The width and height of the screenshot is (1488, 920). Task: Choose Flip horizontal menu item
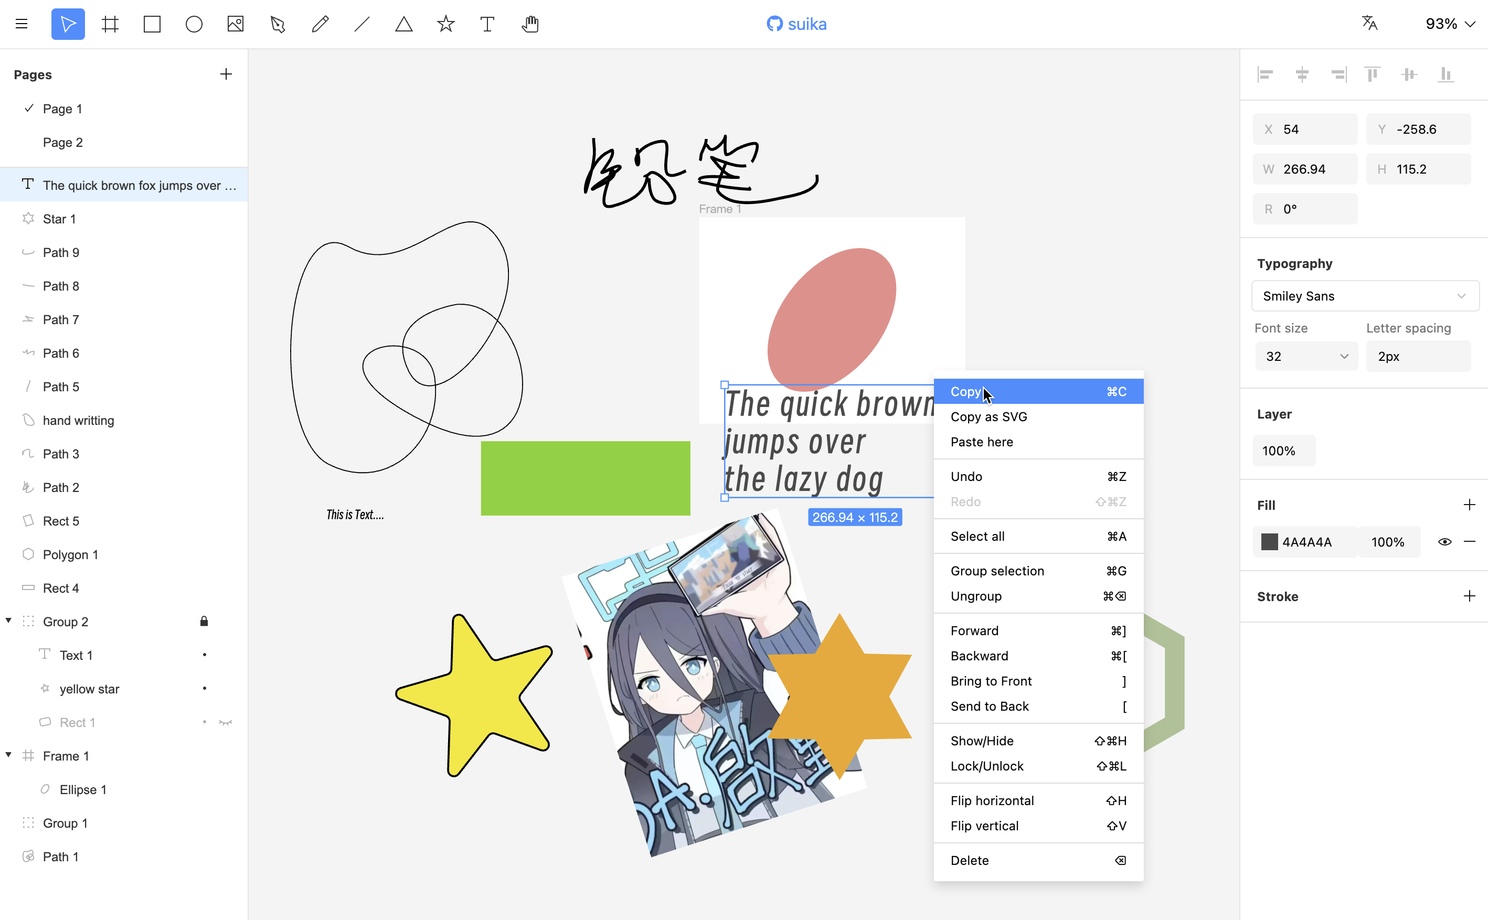tap(1038, 801)
